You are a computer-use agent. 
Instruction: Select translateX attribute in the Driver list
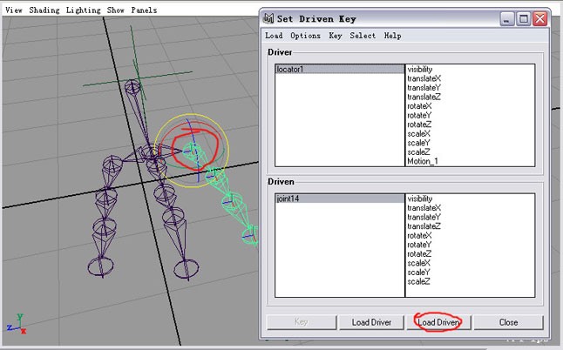pos(424,77)
